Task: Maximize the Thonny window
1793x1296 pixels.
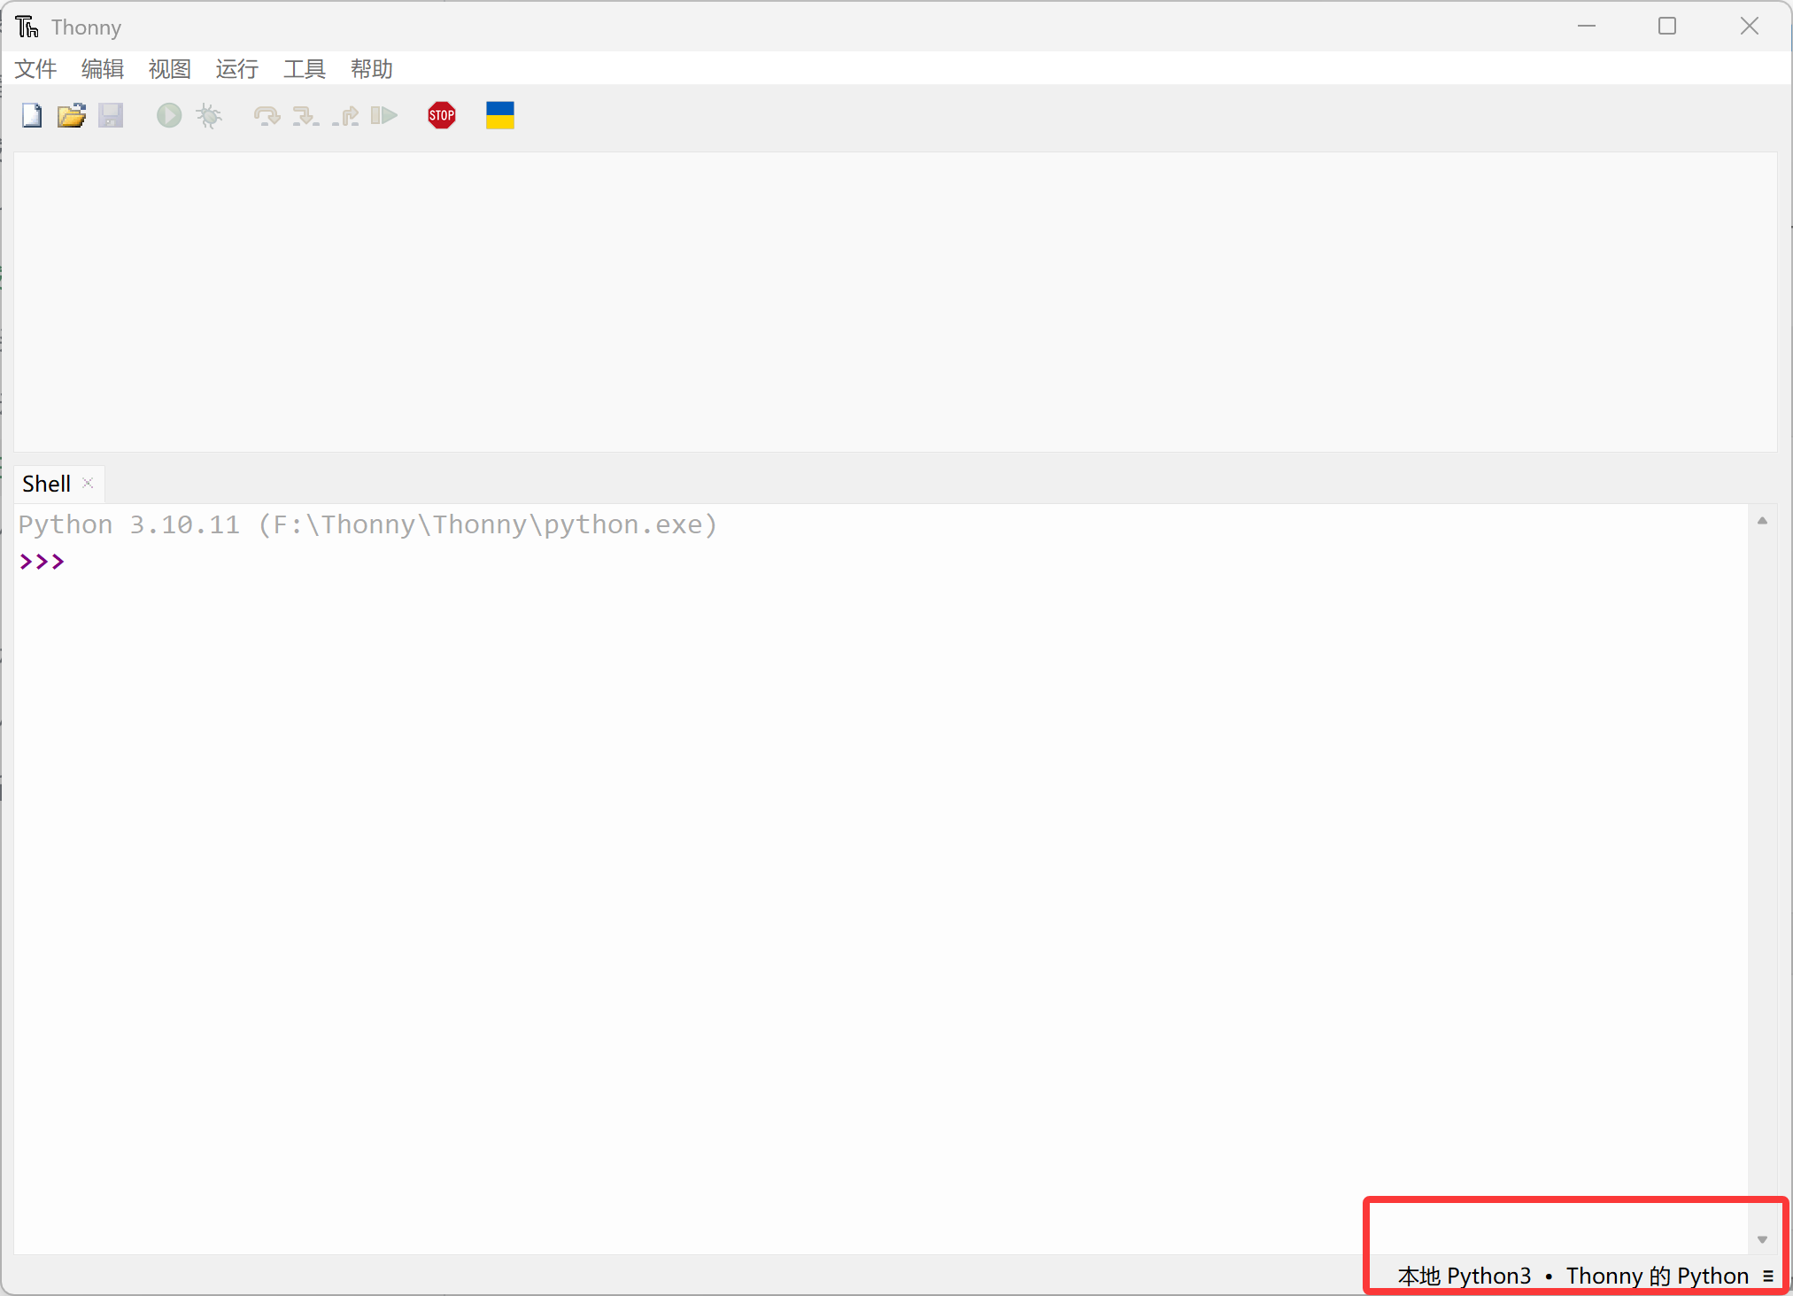Action: (1667, 27)
